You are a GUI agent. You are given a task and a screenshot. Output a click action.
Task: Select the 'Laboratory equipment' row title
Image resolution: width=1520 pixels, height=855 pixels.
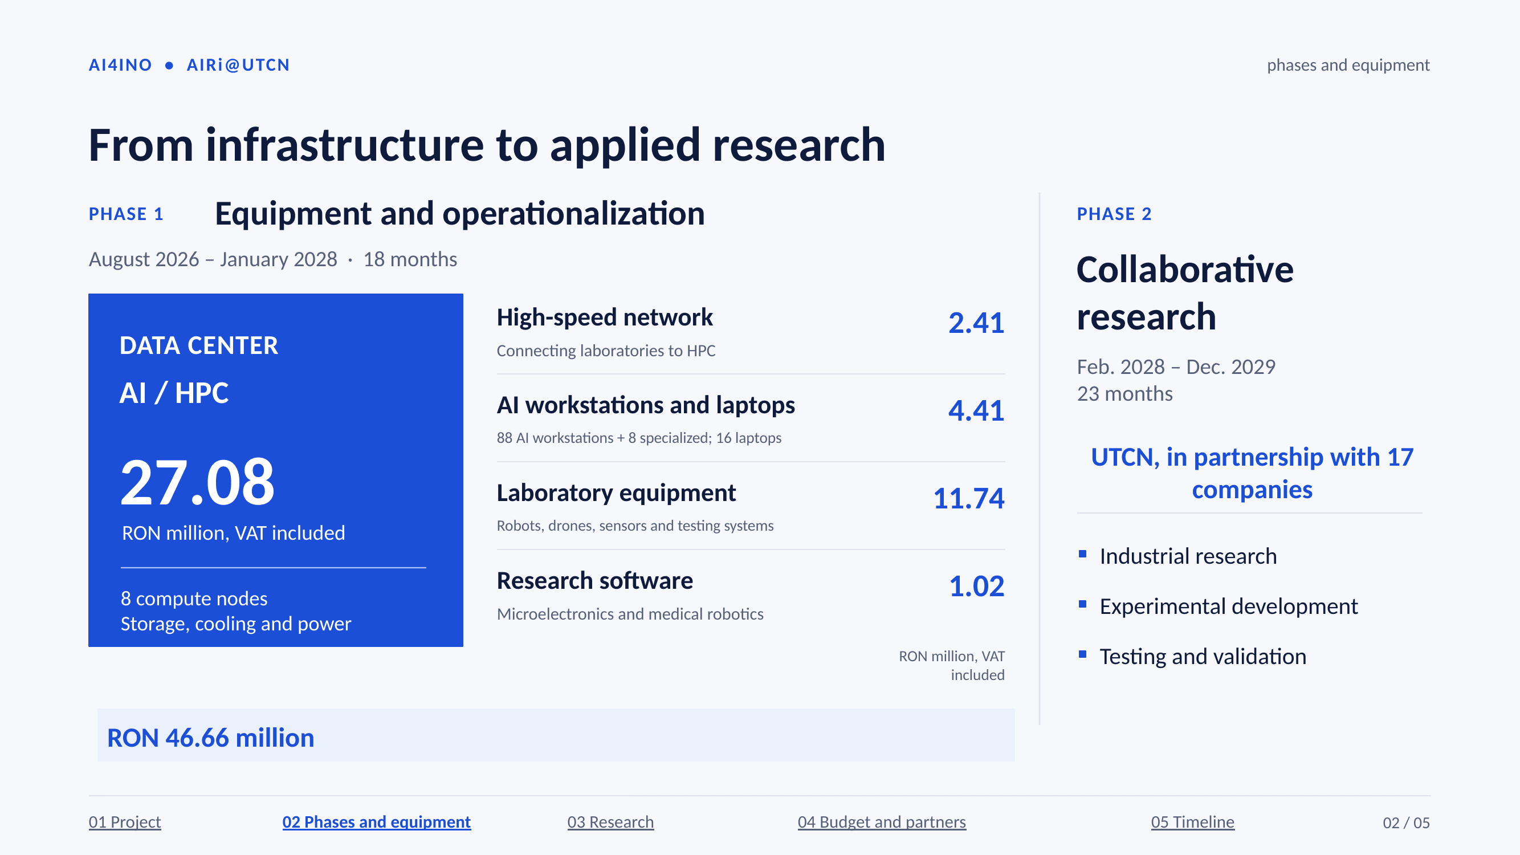616,492
